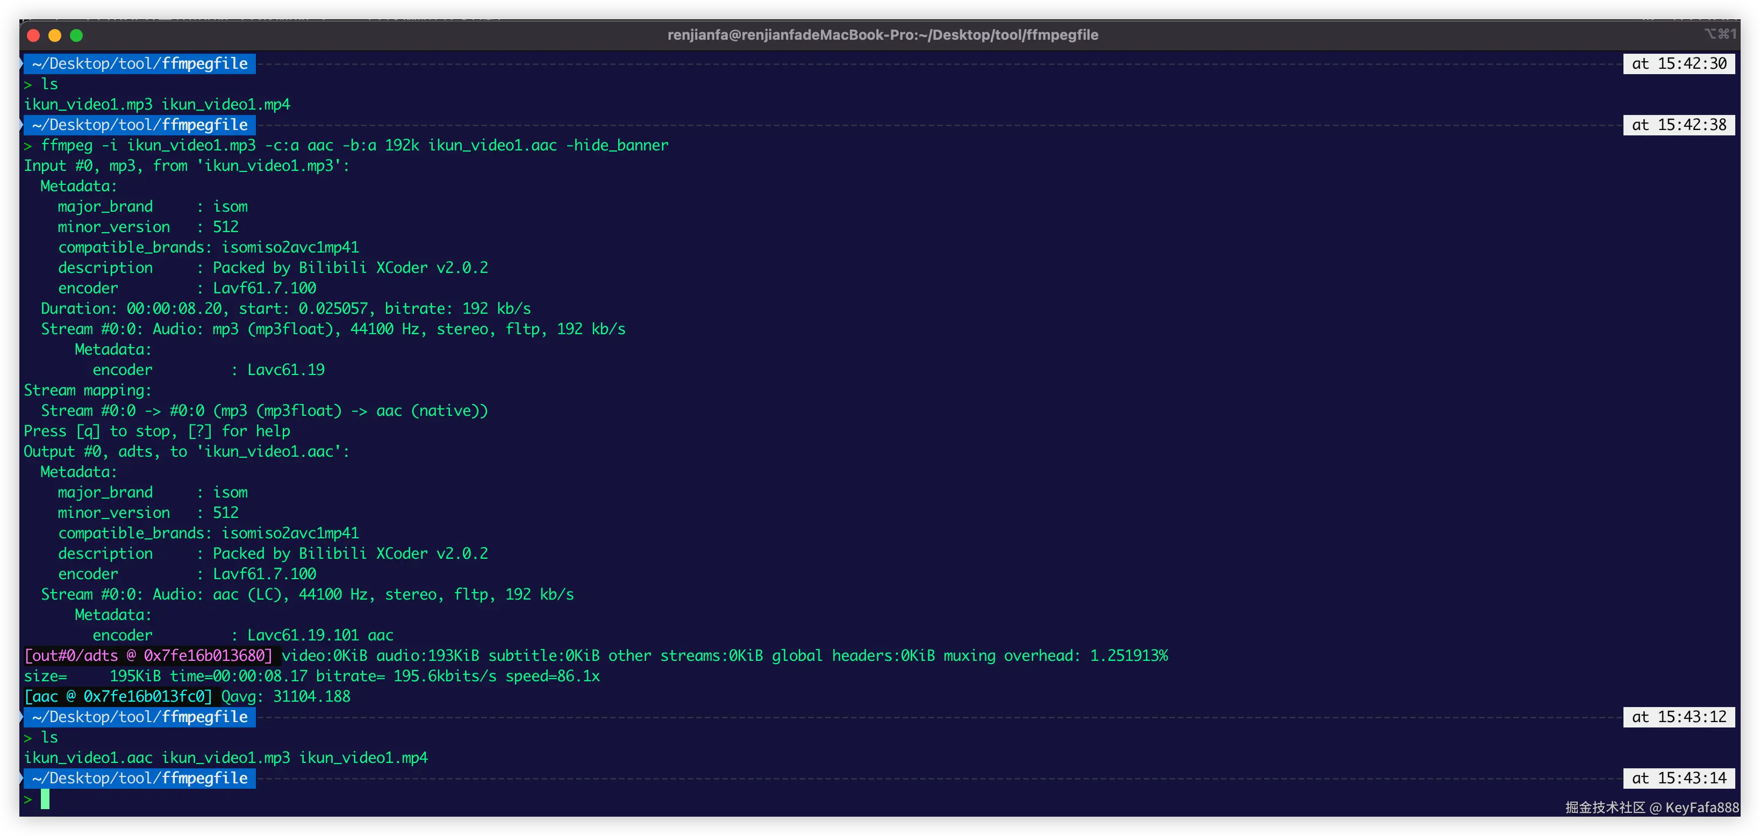Click the ⌥⌘1 pane shortcut indicator

pos(1720,33)
